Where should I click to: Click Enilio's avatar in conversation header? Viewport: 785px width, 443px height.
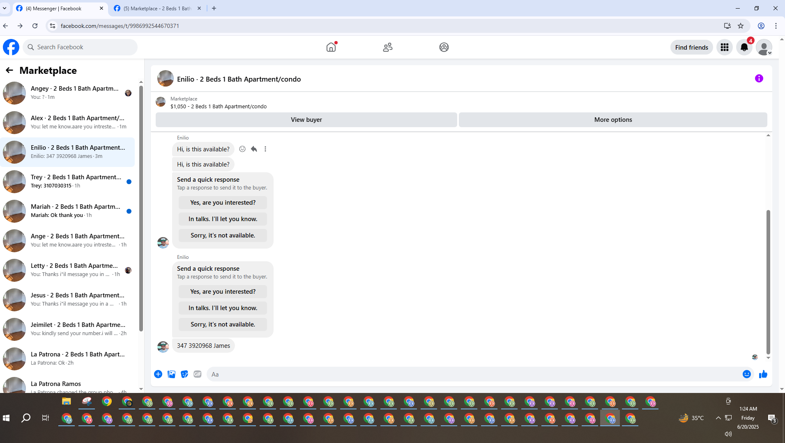166,79
